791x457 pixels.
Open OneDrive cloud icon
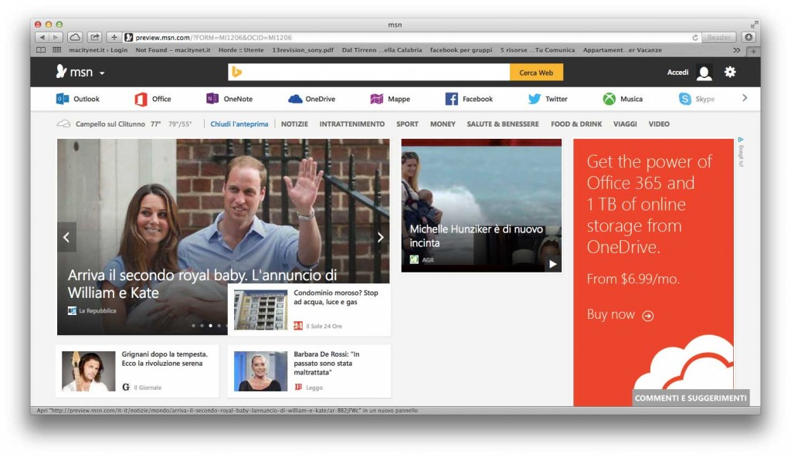click(x=295, y=99)
